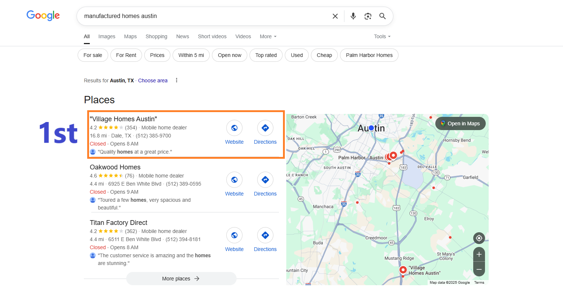Switch to the Images tab
Image resolution: width=563 pixels, height=294 pixels.
point(107,36)
